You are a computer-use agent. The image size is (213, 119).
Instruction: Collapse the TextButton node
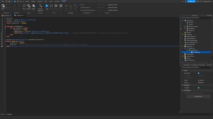pos(187,50)
